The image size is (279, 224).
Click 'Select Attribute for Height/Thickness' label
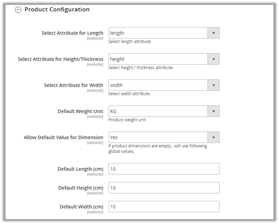[x=60, y=59]
